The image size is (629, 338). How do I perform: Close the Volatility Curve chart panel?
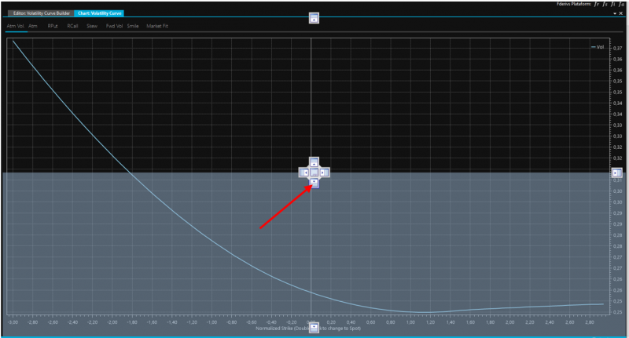[621, 13]
